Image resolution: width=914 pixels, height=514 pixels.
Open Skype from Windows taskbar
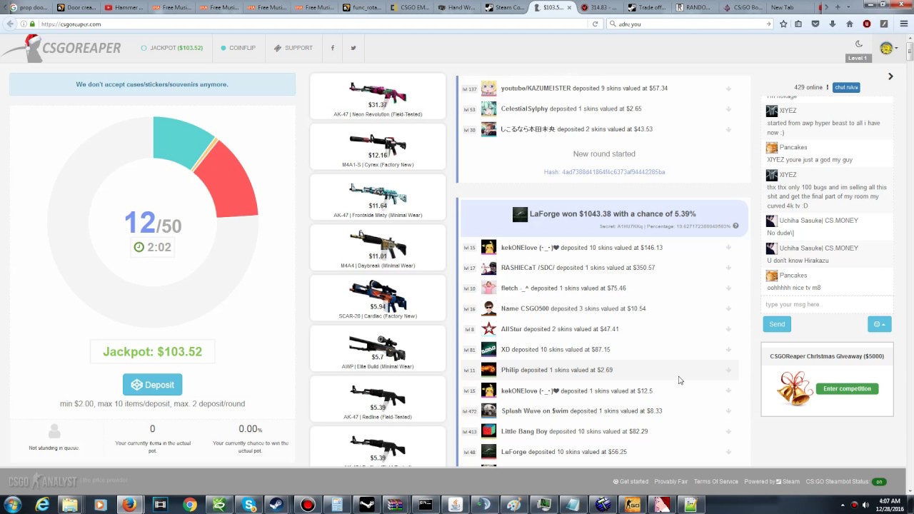pyautogui.click(x=249, y=505)
